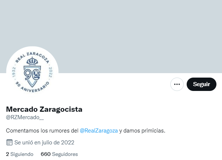222x160 pixels.
Task: View the 660 Seguidores followers list
Action: (x=59, y=154)
